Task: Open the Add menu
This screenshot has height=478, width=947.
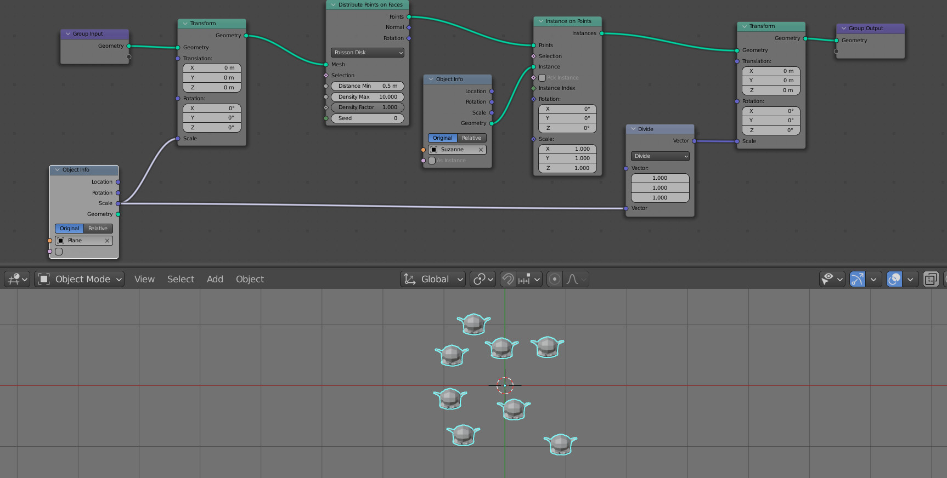Action: (215, 279)
